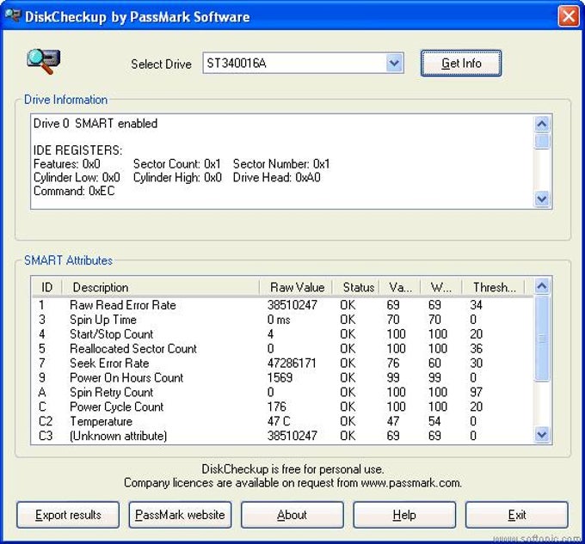The image size is (585, 544).
Task: Click Drive Information scroll up arrow
Action: point(542,124)
